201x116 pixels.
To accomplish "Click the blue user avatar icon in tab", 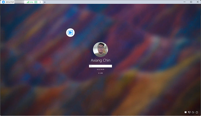I will [x=3, y=2].
